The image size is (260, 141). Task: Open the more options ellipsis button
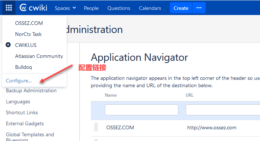[199, 8]
